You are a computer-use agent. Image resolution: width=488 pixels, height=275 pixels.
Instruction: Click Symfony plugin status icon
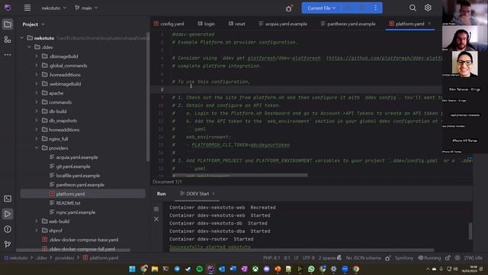404,258
